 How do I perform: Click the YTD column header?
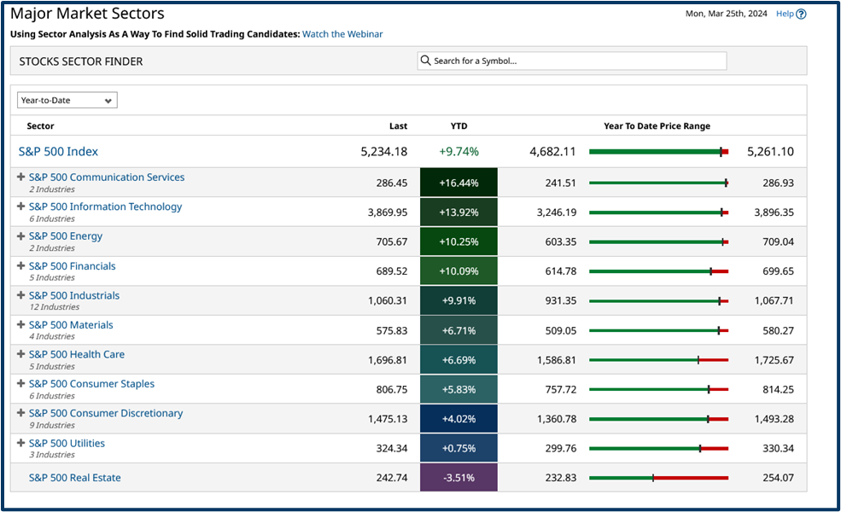click(x=458, y=125)
